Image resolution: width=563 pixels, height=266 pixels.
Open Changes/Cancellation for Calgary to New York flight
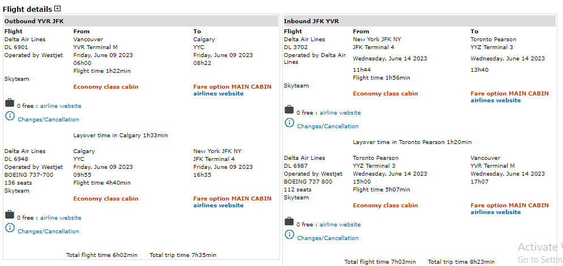tap(48, 232)
